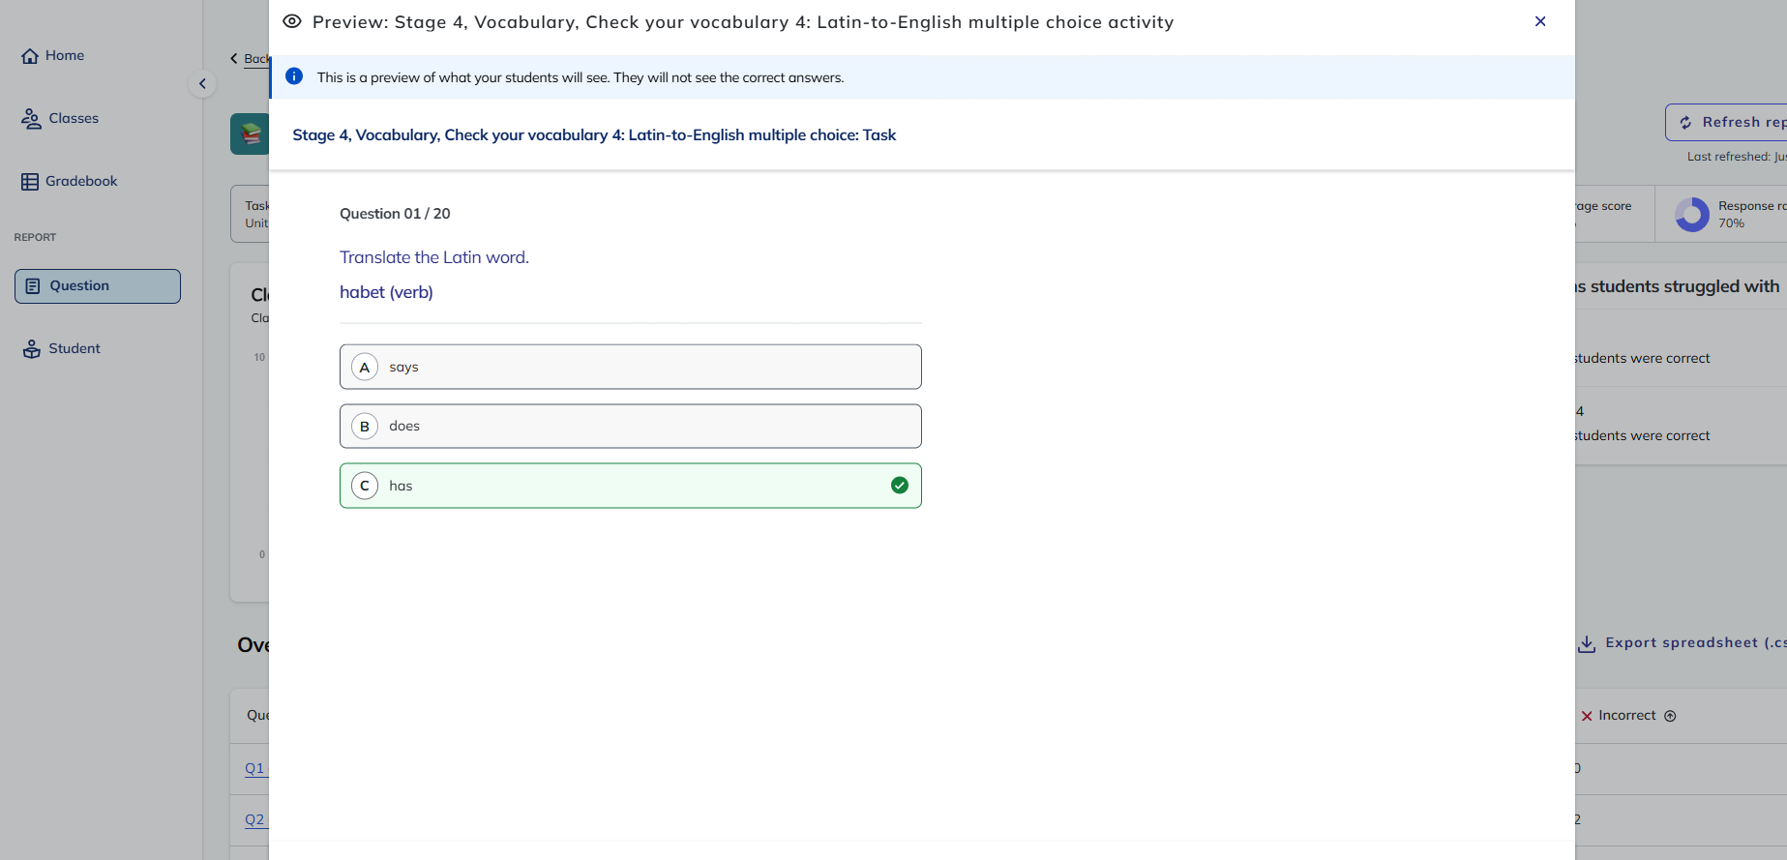This screenshot has width=1787, height=860.
Task: Click the Incorrect column sort icon
Action: click(x=1670, y=716)
